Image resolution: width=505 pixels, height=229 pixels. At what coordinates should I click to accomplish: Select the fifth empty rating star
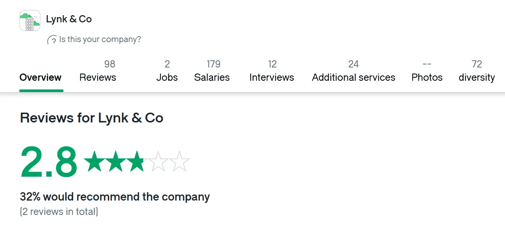[179, 161]
